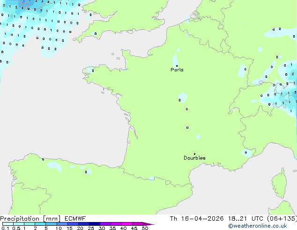
Task: Click the Dourbies location label
Action: tap(194, 158)
